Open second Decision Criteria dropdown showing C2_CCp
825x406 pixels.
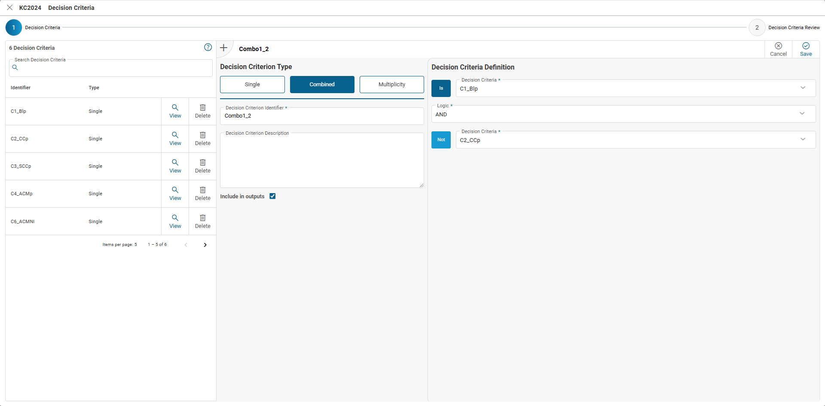[636, 140]
